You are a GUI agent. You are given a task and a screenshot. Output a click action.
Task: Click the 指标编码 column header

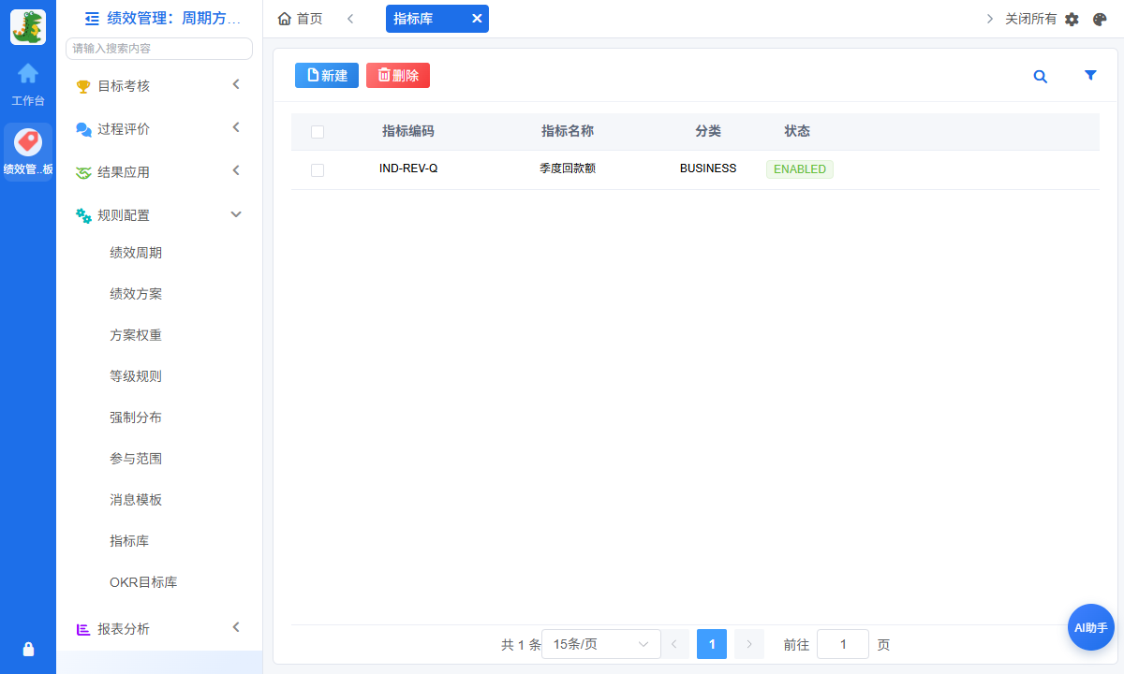408,131
